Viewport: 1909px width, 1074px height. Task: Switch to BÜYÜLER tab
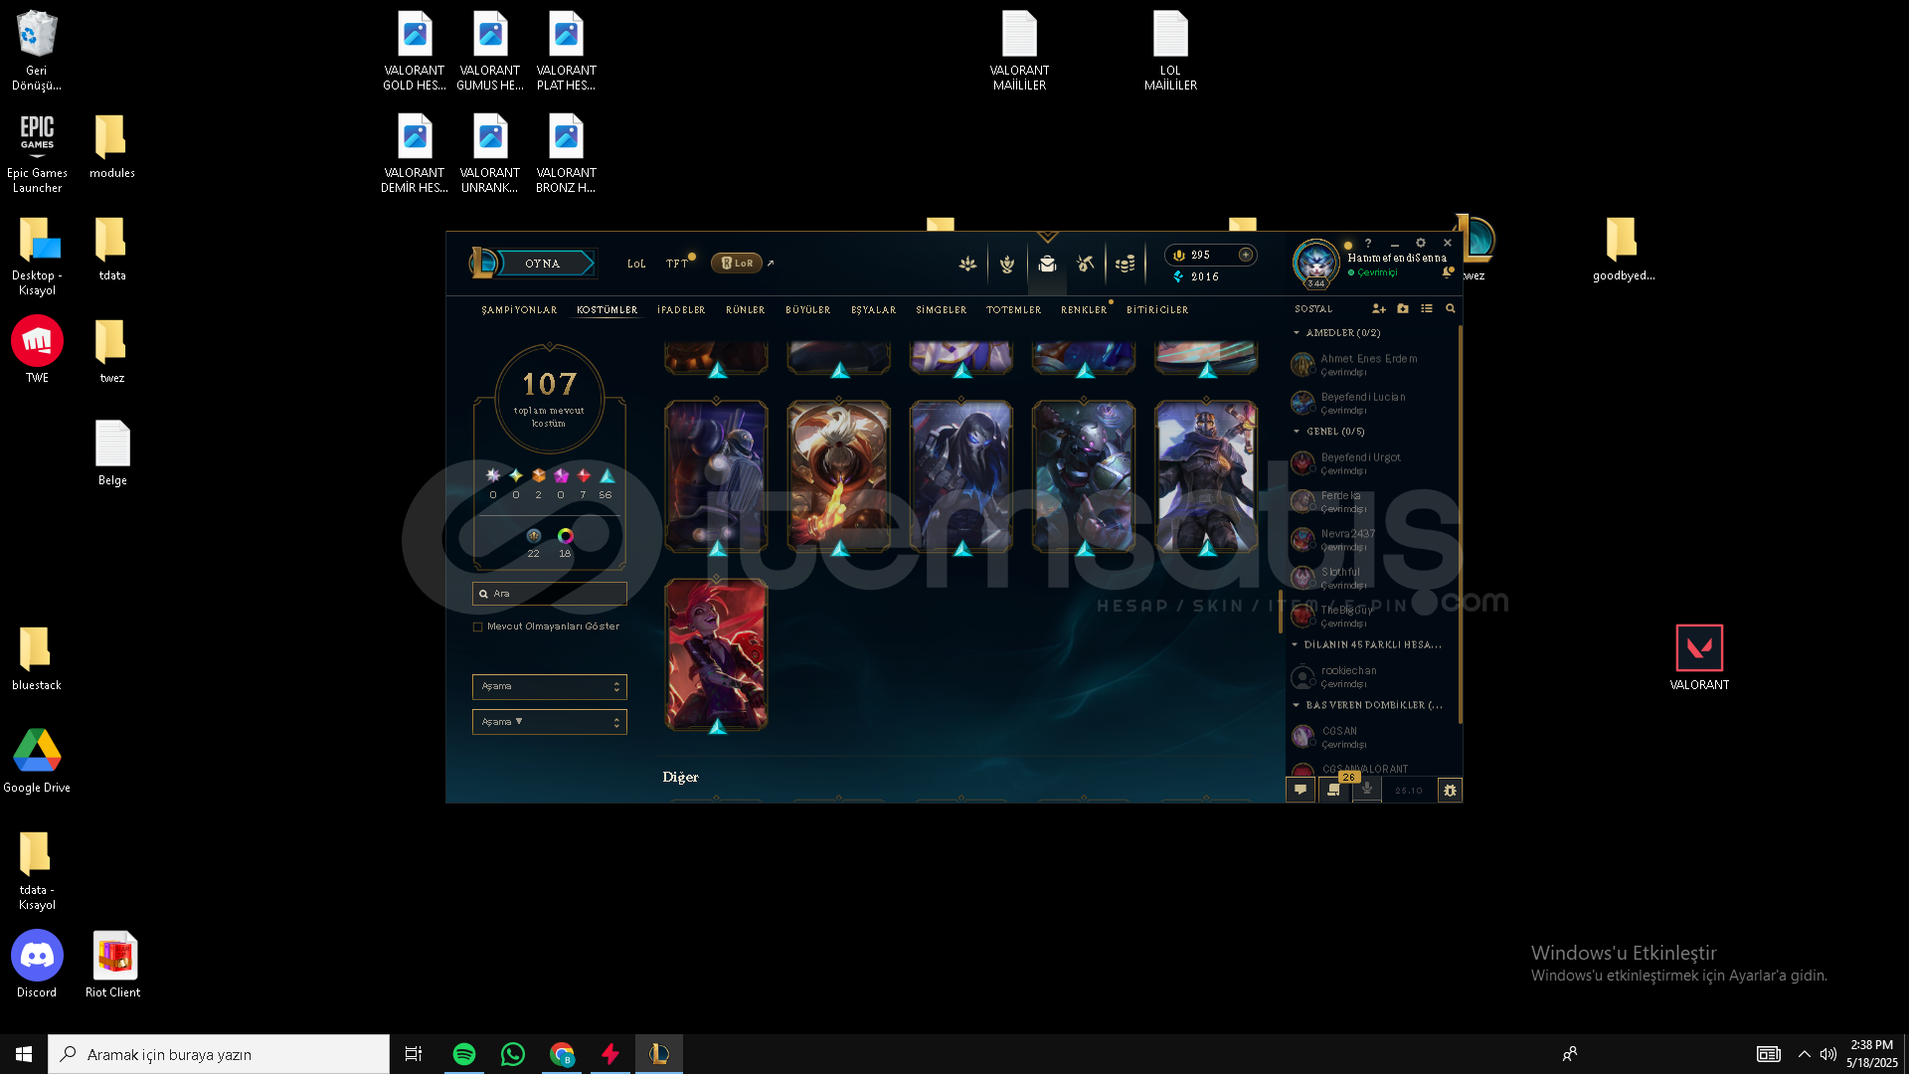808,310
